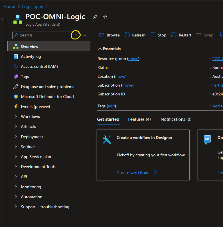
Task: Click the expand/collapse all menu groups icon
Action: pos(76,35)
